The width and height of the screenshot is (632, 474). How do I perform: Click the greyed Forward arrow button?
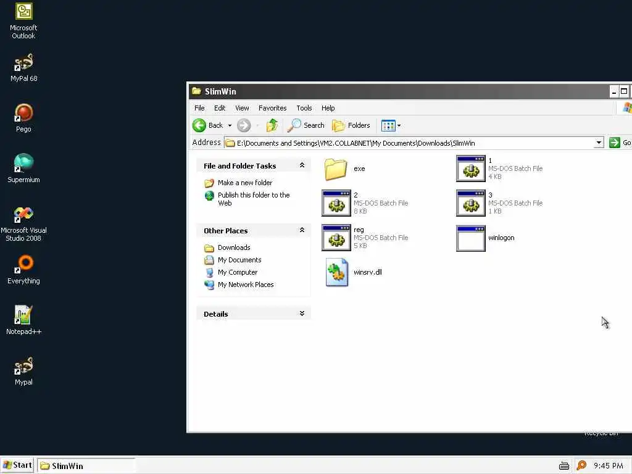[243, 125]
